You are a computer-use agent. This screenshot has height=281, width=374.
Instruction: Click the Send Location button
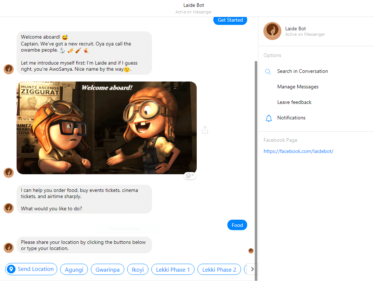[x=31, y=269]
